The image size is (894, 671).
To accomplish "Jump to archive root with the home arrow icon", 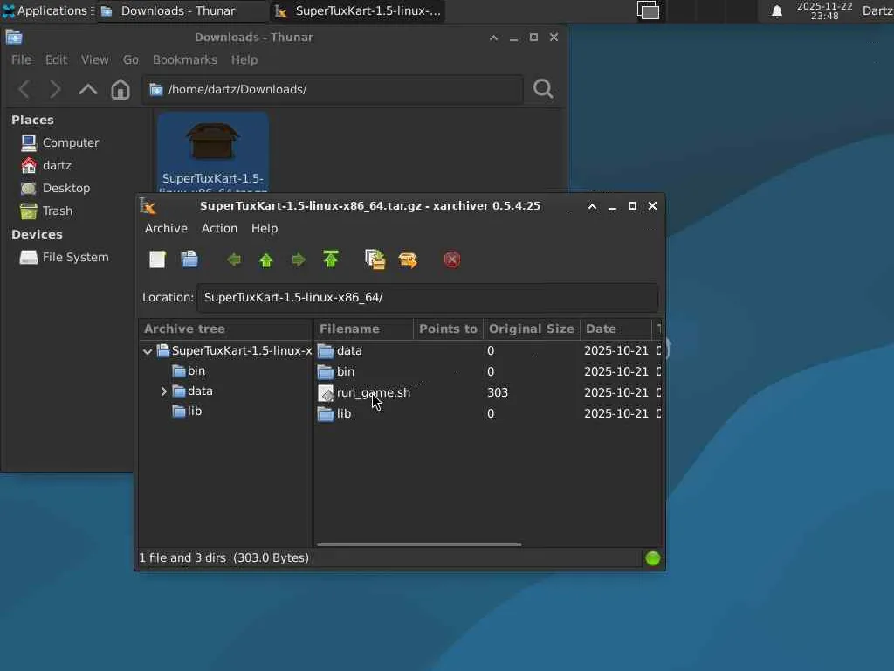I will (331, 259).
